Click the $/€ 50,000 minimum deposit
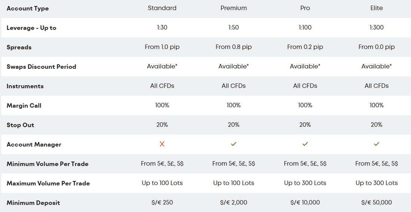This screenshot has height=212, width=411. coord(376,203)
